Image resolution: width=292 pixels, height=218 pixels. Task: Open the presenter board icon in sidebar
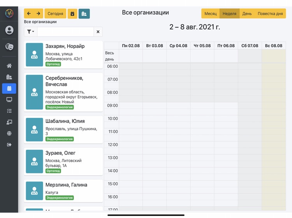(9, 122)
